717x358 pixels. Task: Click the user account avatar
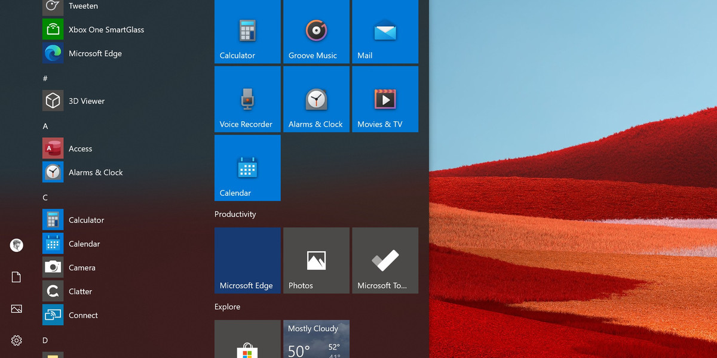click(x=17, y=245)
